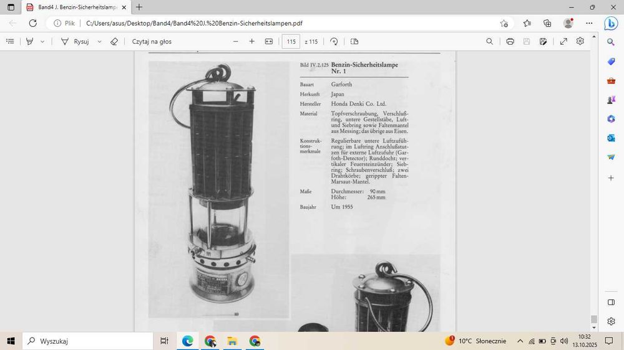
Task: Click the Baujahr value Um 1955
Action: pyautogui.click(x=342, y=207)
